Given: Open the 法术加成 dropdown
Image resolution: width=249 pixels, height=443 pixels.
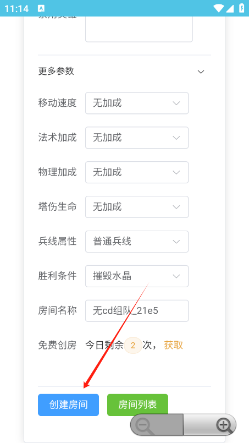Looking at the screenshot, I should pyautogui.click(x=137, y=138).
